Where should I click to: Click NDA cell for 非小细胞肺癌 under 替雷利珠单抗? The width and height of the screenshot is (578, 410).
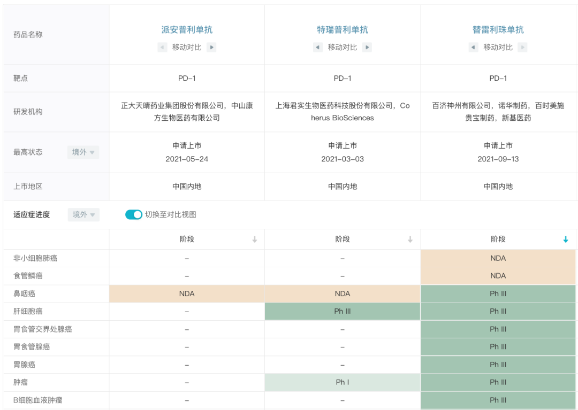(498, 258)
